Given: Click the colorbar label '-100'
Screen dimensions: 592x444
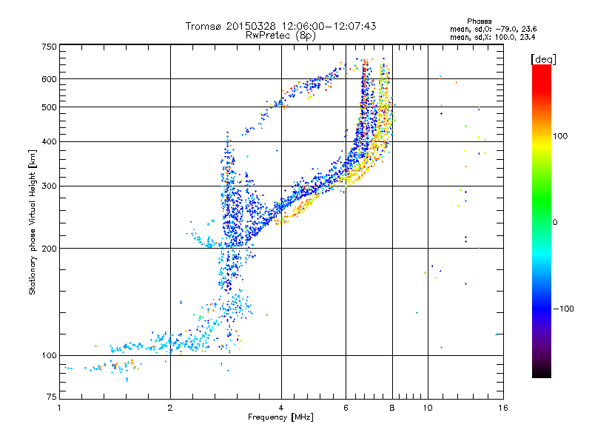Looking at the screenshot, I should point(563,309).
